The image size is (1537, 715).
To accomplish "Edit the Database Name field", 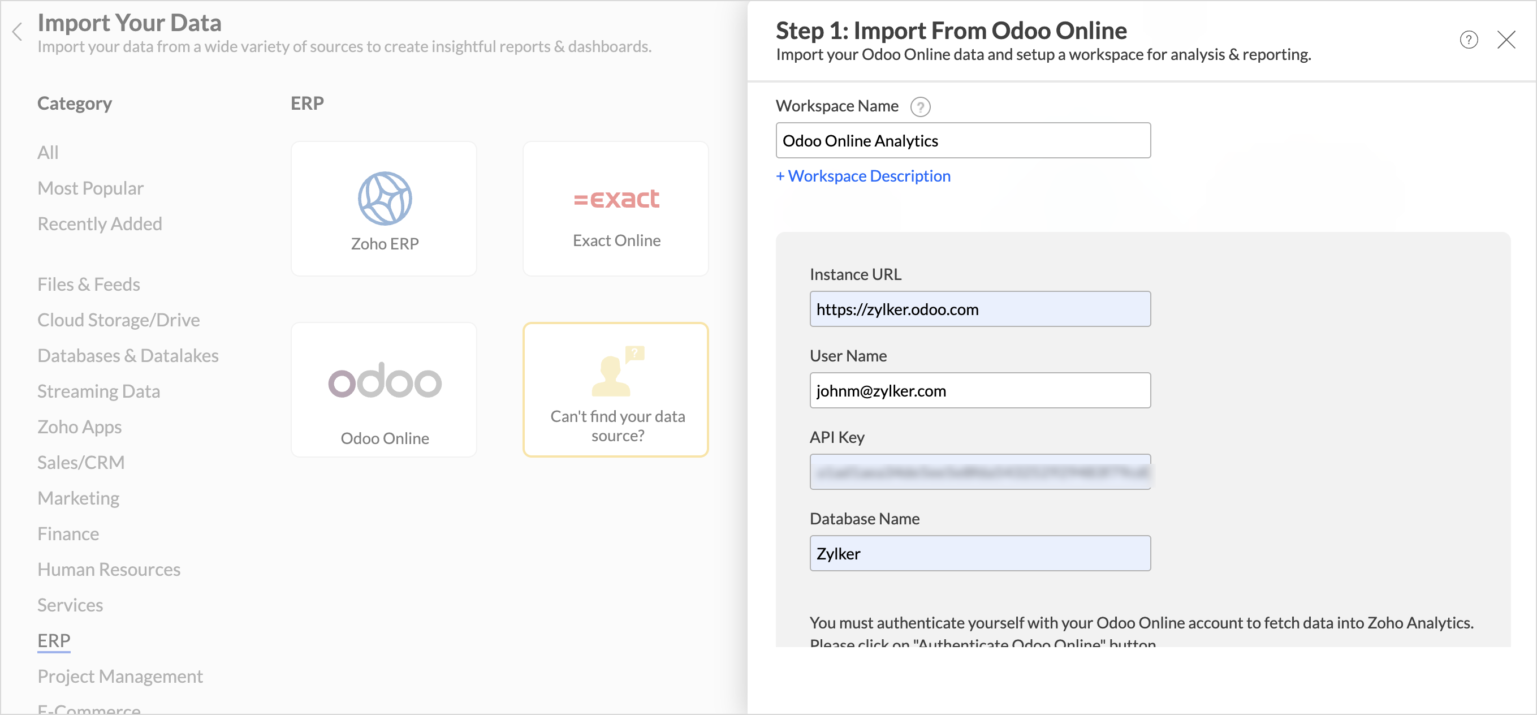I will coord(979,554).
